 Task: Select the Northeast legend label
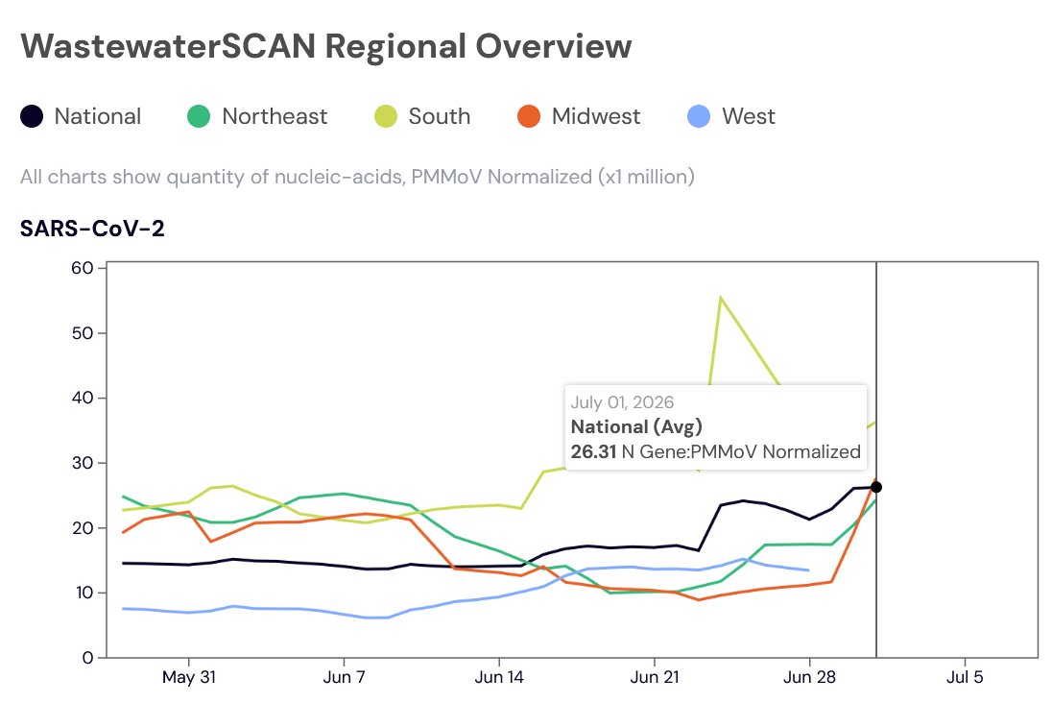(x=275, y=116)
